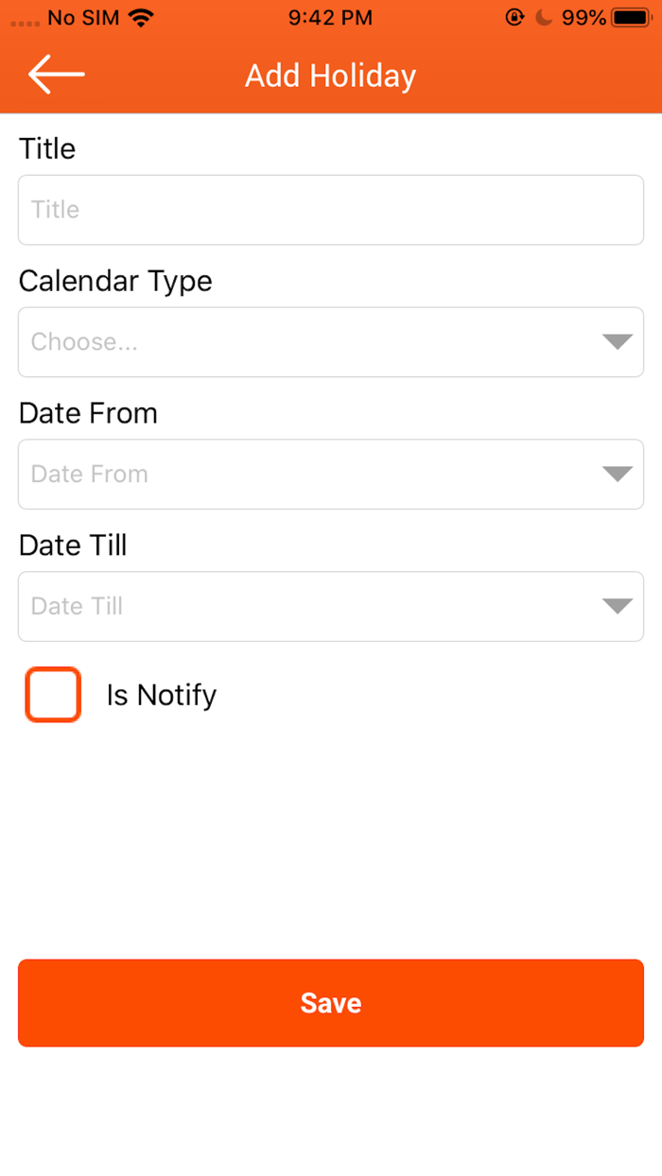Screen dimensions: 662x1176
Task: Click the Date From placeholder field
Action: (x=90, y=475)
